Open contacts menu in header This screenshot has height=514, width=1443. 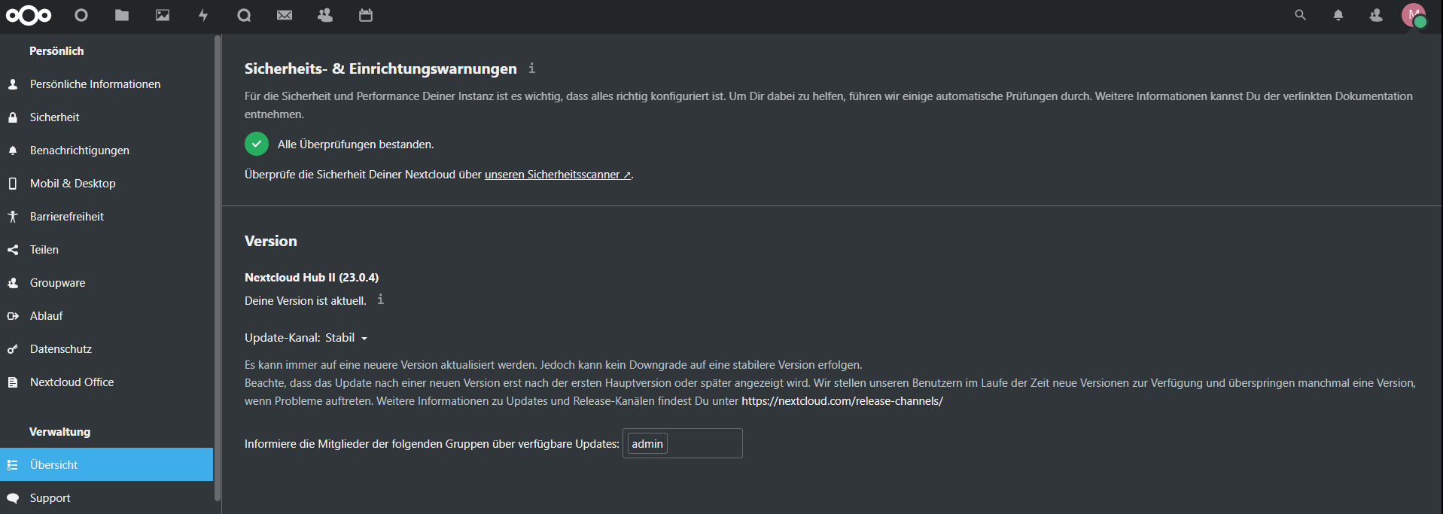[1376, 15]
